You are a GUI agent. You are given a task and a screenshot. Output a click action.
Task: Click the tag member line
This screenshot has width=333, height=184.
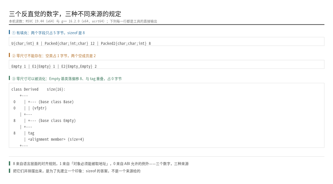24,133
